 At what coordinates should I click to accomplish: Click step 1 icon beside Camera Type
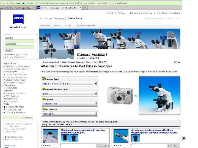pos(43,79)
